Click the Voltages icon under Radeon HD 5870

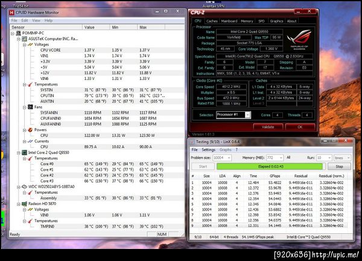(x=30, y=209)
